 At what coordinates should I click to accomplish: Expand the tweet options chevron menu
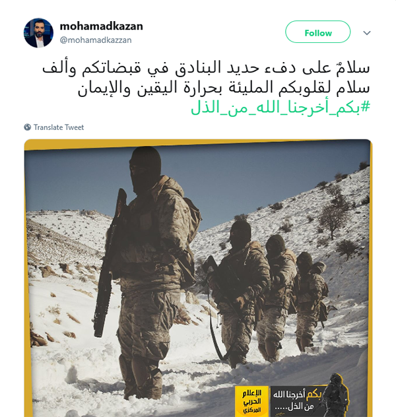click(367, 33)
